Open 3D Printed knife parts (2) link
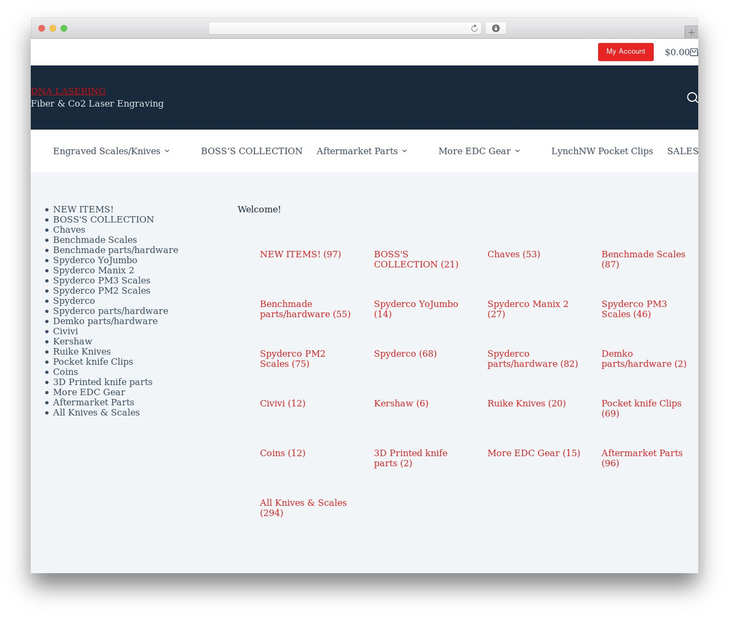The width and height of the screenshot is (729, 617). pyautogui.click(x=411, y=458)
